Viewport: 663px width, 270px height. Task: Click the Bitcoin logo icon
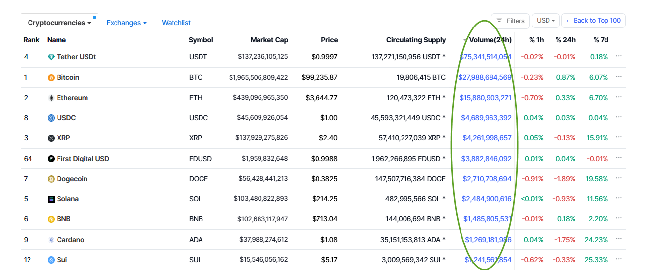coord(51,78)
